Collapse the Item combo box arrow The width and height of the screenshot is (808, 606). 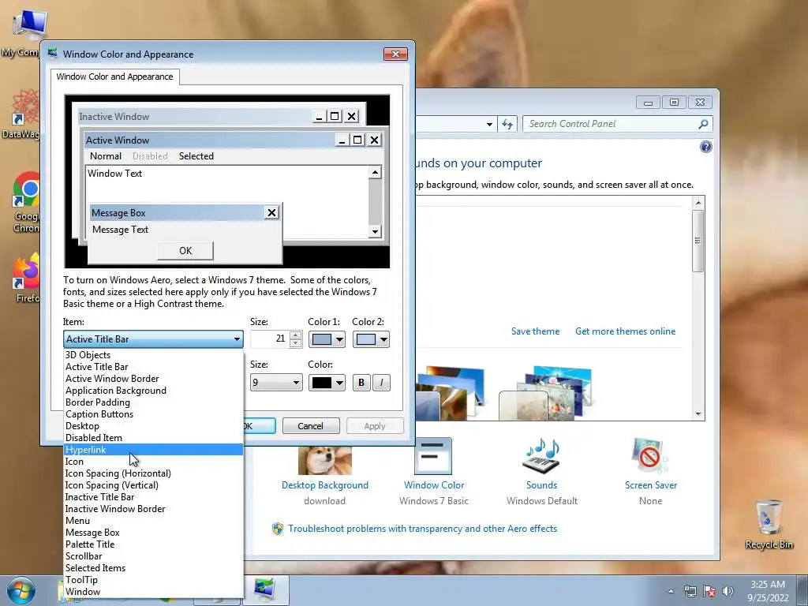237,339
